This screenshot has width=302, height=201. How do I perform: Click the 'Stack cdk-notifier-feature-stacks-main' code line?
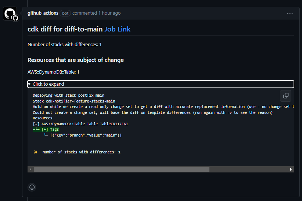(x=74, y=101)
